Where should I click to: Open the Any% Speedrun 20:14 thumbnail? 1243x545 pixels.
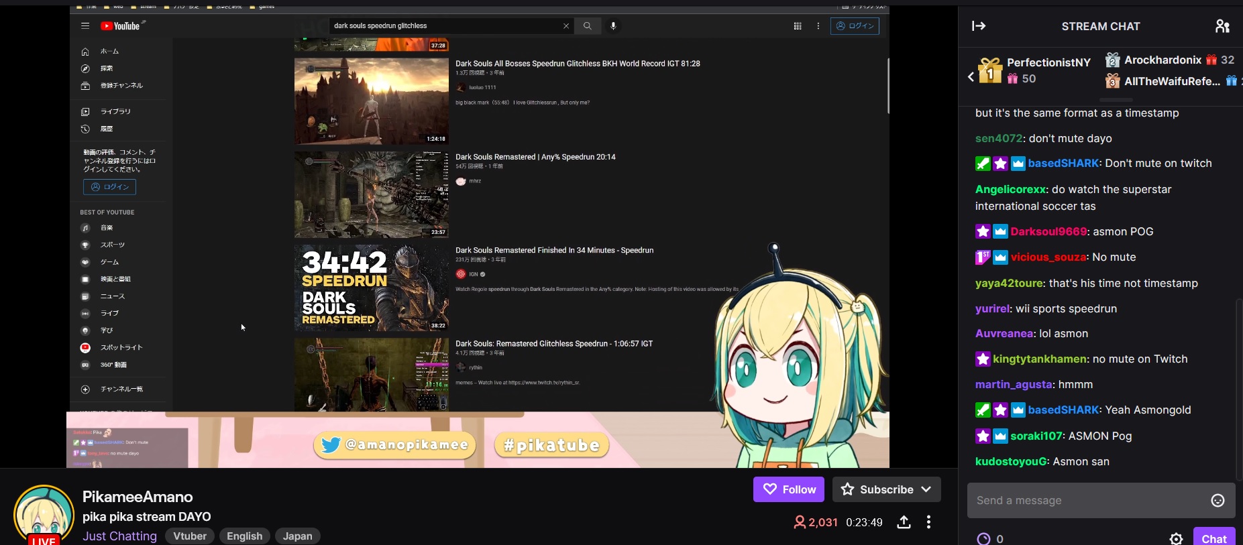(372, 194)
